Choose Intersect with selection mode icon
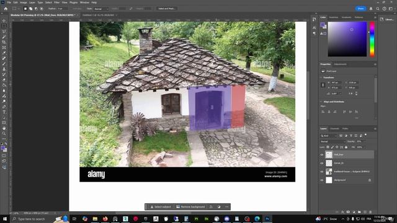Viewport: 397px width, 223px height. point(42,9)
